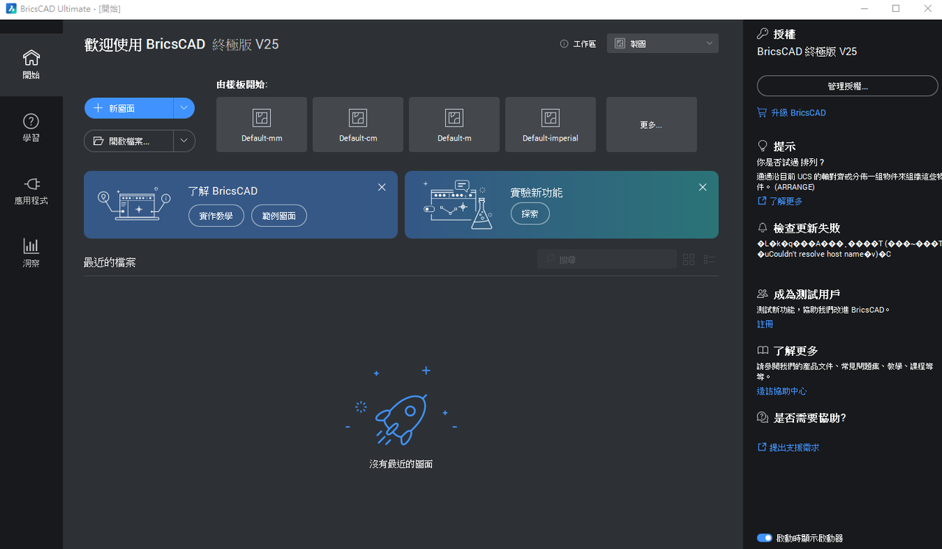The image size is (942, 549).
Task: Click the 提出支援需求 link
Action: click(788, 447)
